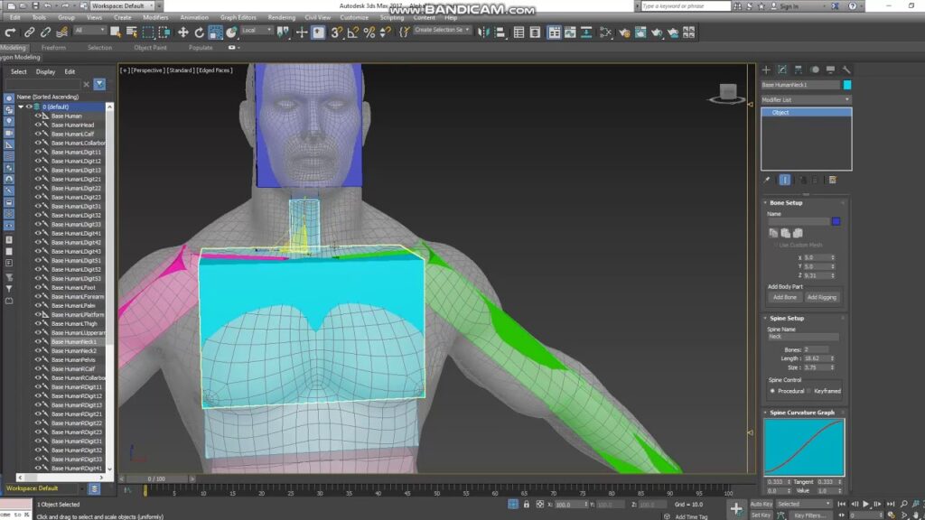Image resolution: width=925 pixels, height=520 pixels.
Task: Select the Select and Rotate tool
Action: 200,33
